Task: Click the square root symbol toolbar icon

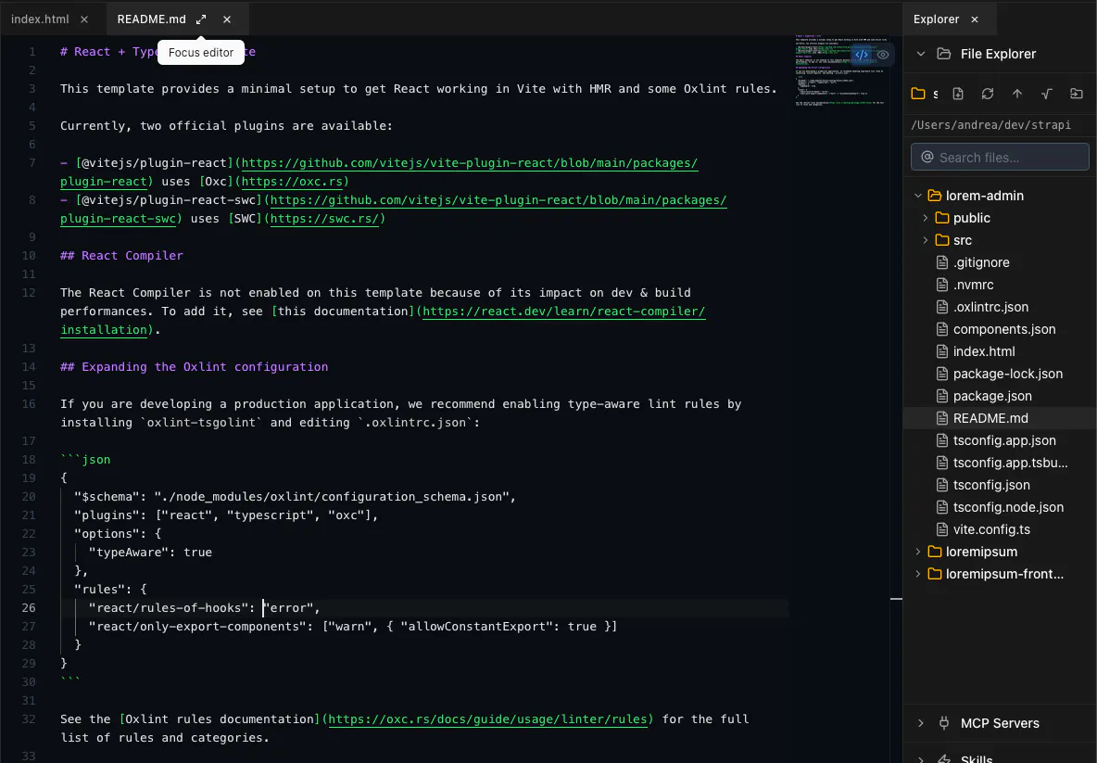Action: pyautogui.click(x=1047, y=94)
